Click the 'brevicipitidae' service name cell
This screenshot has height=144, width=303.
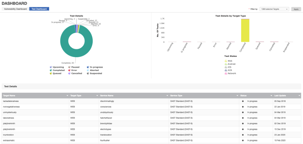(134, 123)
